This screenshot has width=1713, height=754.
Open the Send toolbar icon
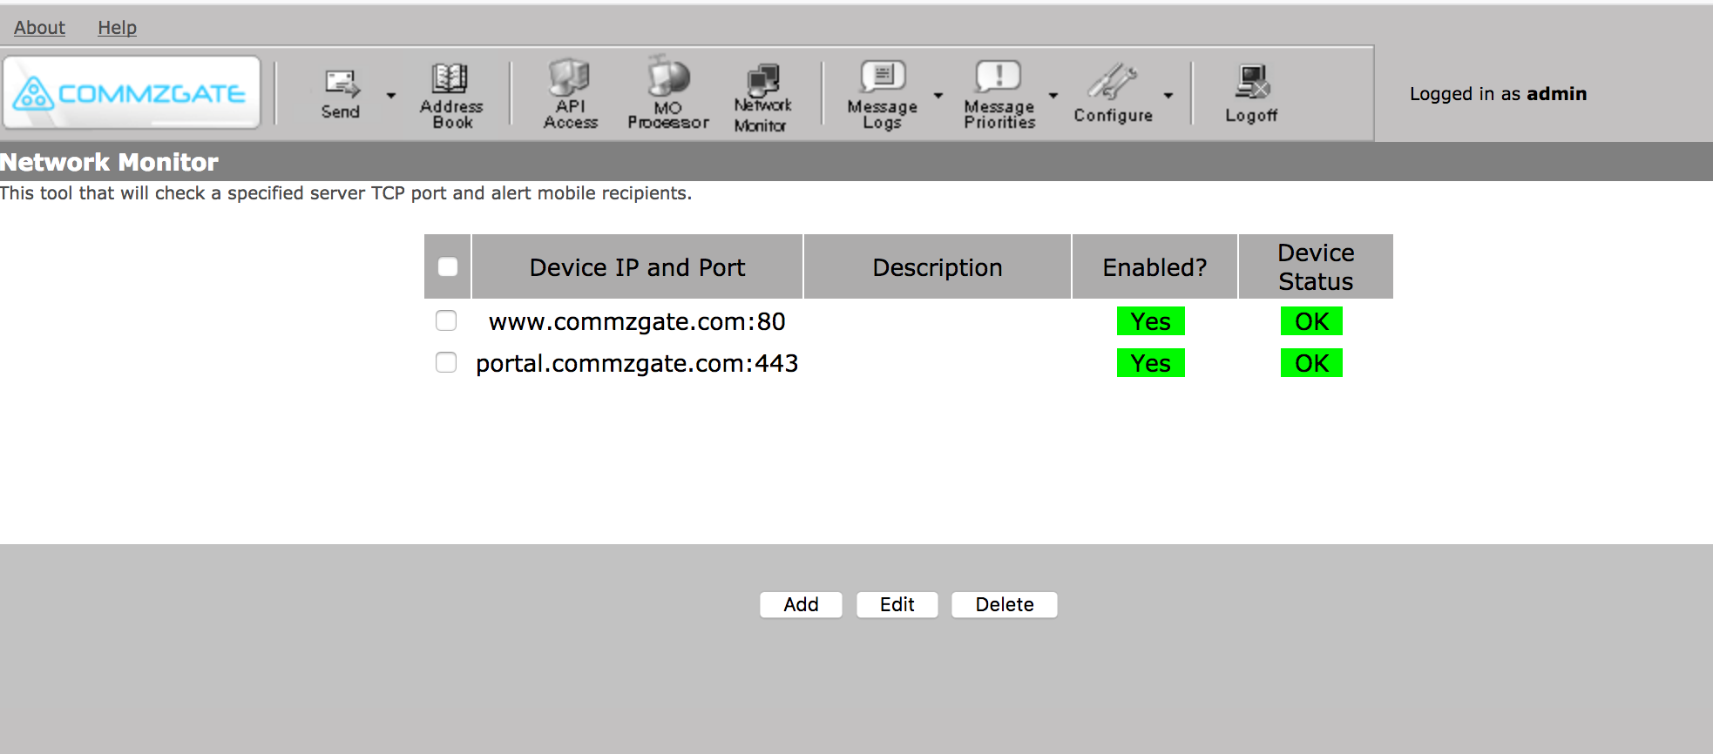[x=341, y=94]
